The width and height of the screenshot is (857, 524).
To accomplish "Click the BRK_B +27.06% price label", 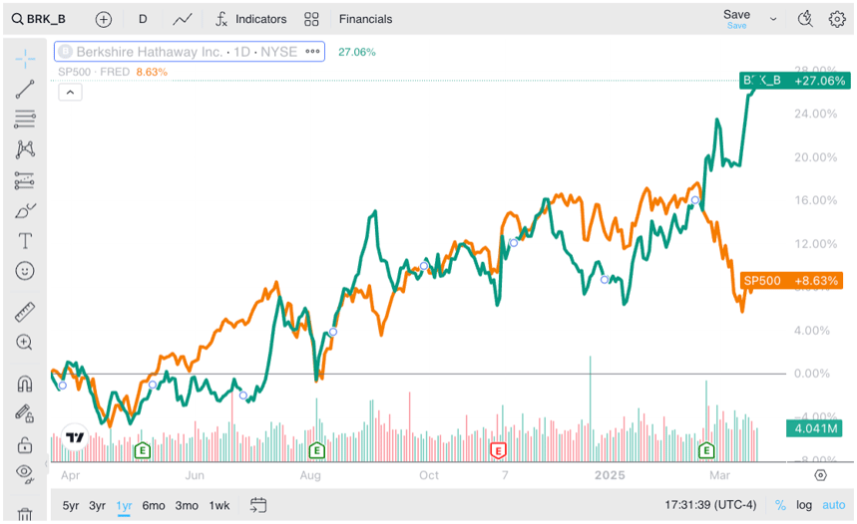I will pos(795,81).
